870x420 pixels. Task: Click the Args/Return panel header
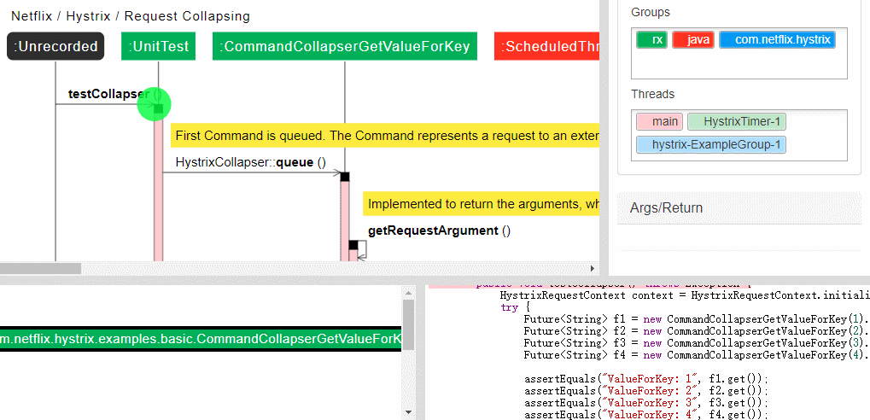point(739,208)
